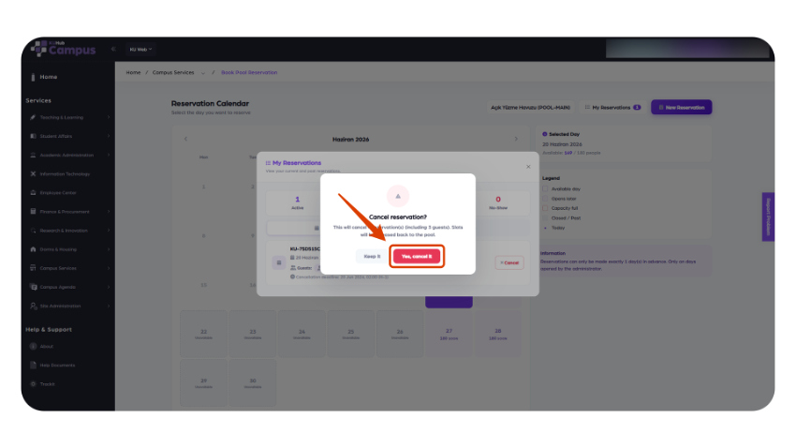This screenshot has height=448, width=796.
Task: Click the Campus Services breadcrumb
Action: (173, 72)
